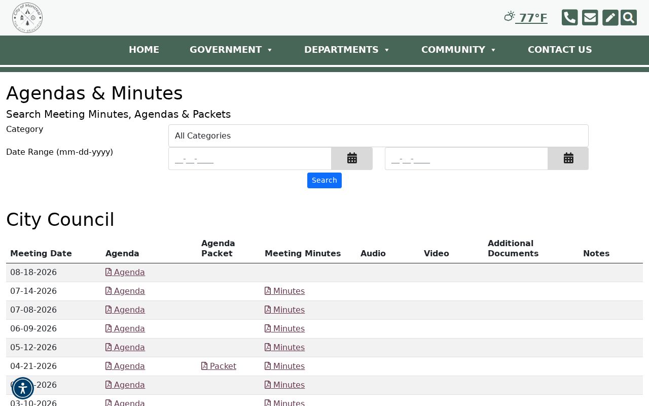
Task: Click the Meeting Minutes column header
Action: click(303, 253)
